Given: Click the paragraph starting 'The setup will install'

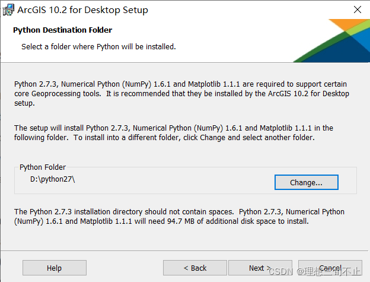Looking at the screenshot, I should point(174,133).
